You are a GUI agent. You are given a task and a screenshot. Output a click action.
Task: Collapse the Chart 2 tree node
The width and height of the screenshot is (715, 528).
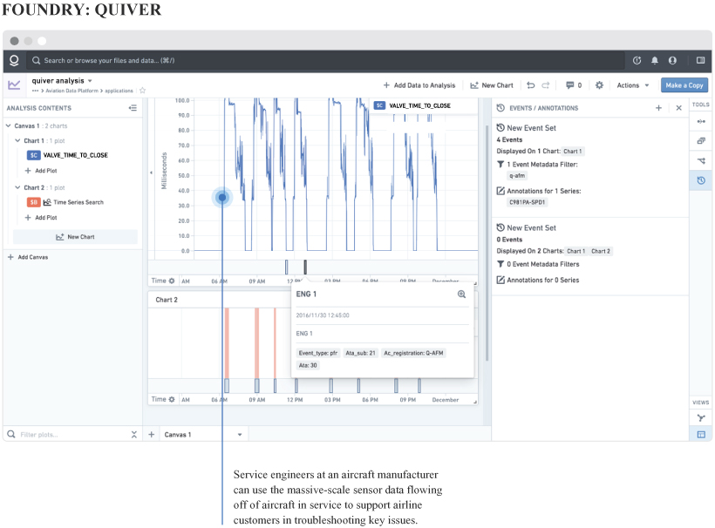tap(17, 187)
